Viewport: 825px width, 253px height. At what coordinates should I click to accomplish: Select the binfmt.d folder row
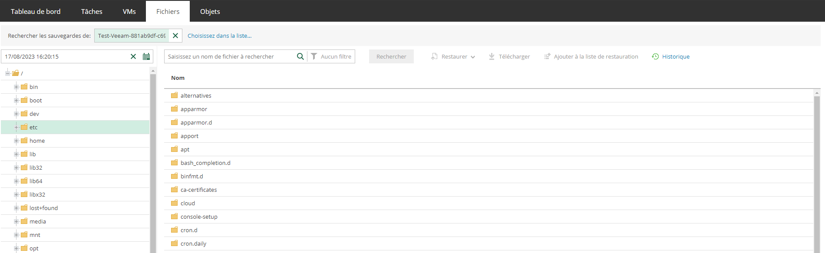(488, 176)
